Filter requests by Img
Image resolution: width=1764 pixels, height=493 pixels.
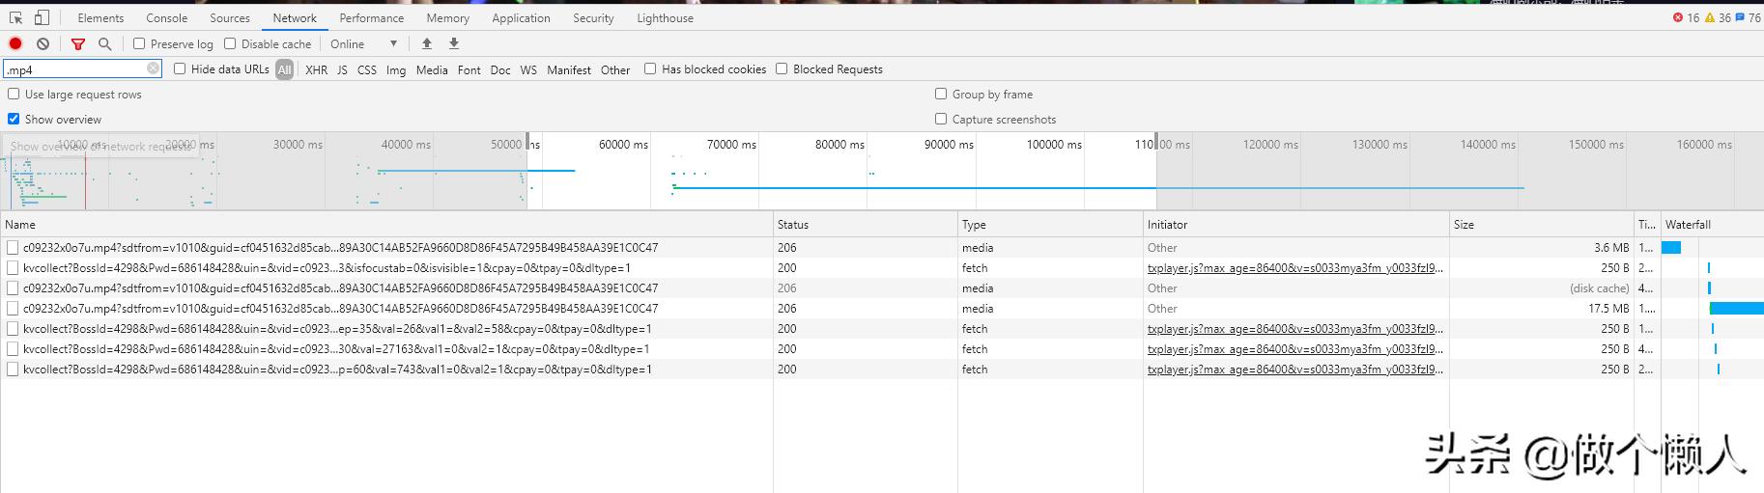(396, 69)
